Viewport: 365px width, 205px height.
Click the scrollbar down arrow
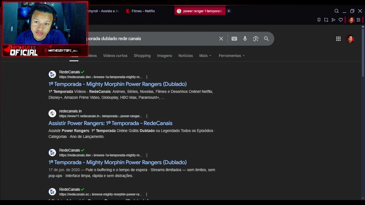(363, 198)
